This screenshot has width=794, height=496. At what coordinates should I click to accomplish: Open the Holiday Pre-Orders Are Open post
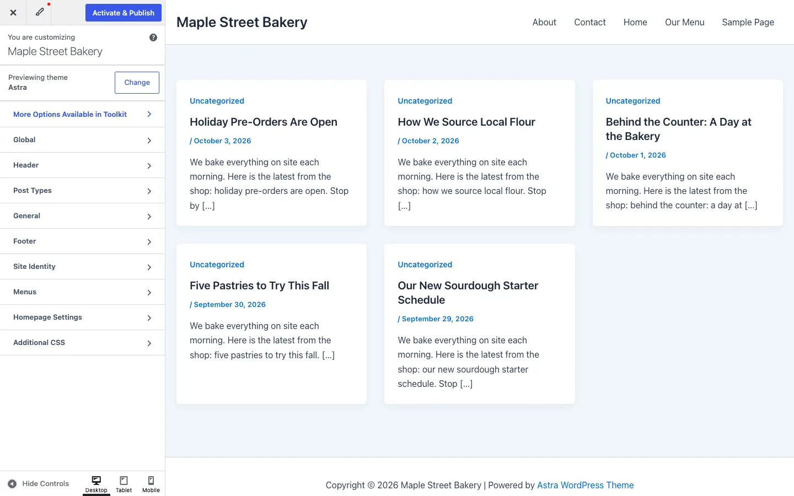pos(264,122)
